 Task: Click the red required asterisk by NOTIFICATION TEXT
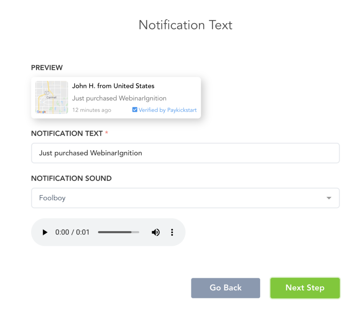[x=107, y=133]
